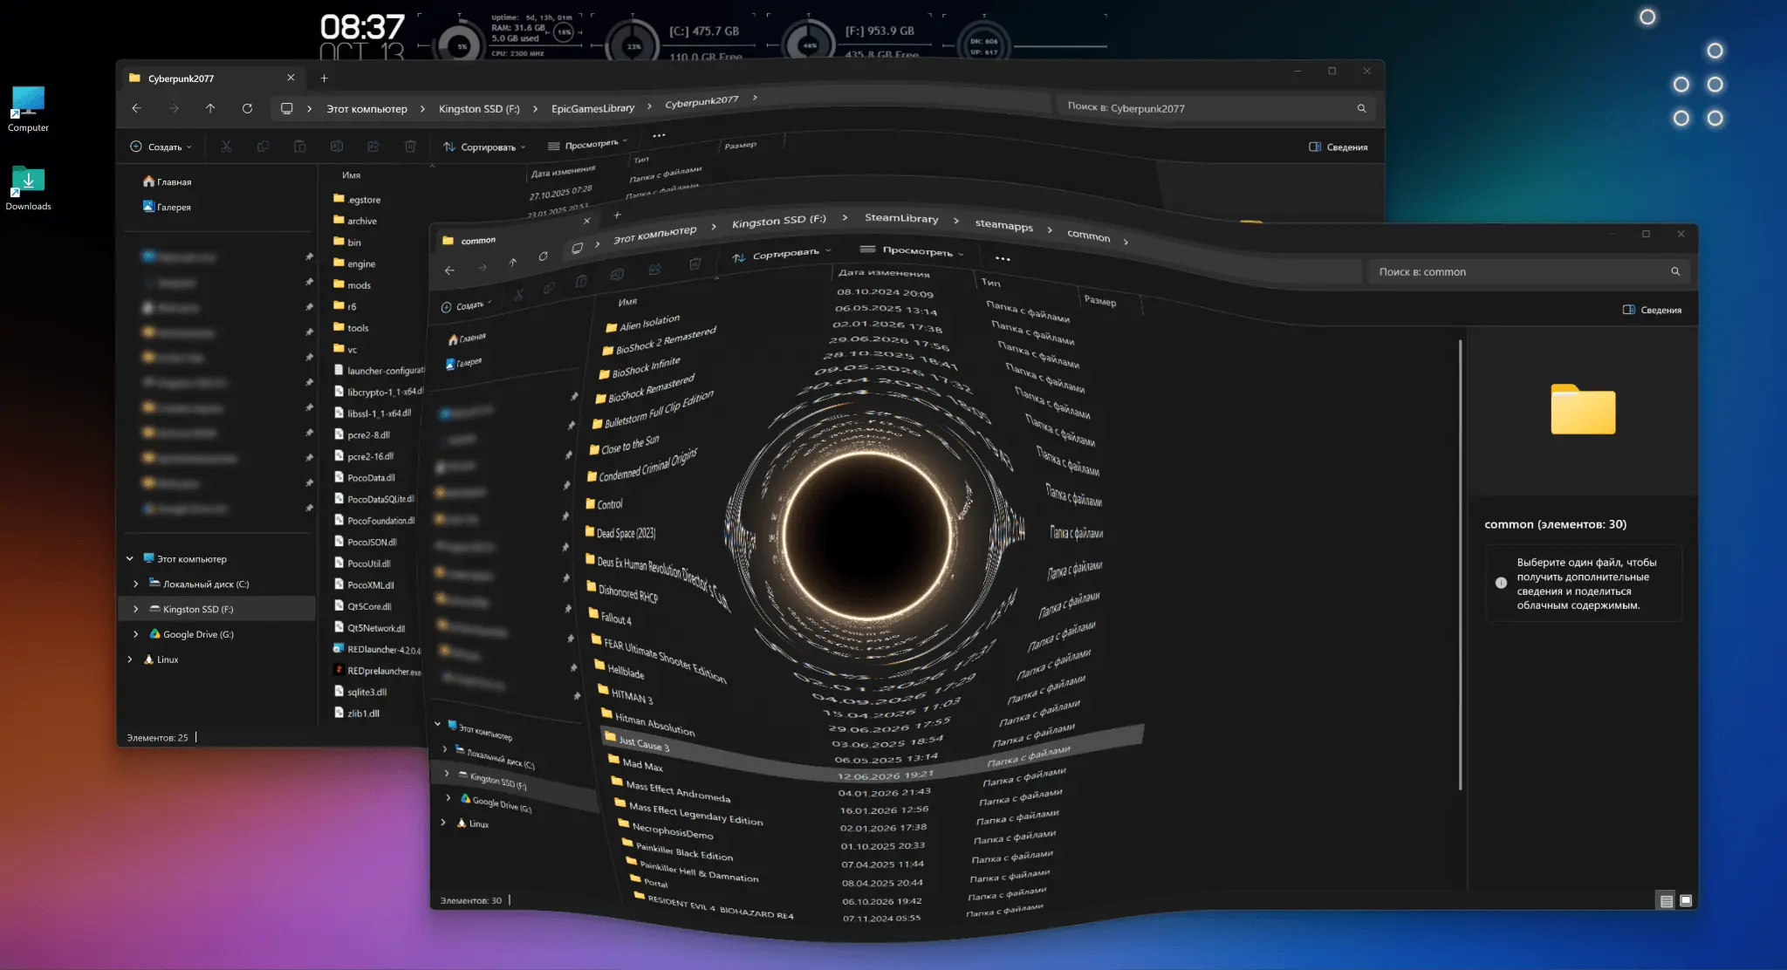
Task: Select Kingston SSD (F:) in Cyberpunk2077 sidebar
Action: point(216,609)
